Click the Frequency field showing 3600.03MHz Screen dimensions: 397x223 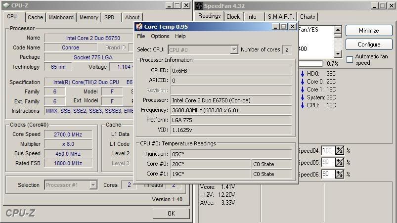pos(231,110)
